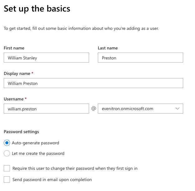Click the Username field showing william.preston
This screenshot has height=191, width=195.
[x=46, y=109]
